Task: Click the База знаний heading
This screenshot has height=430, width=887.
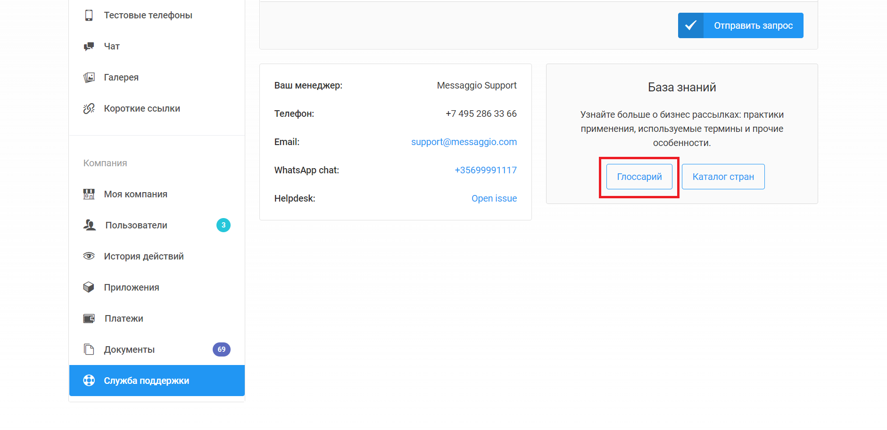Action: [x=682, y=87]
